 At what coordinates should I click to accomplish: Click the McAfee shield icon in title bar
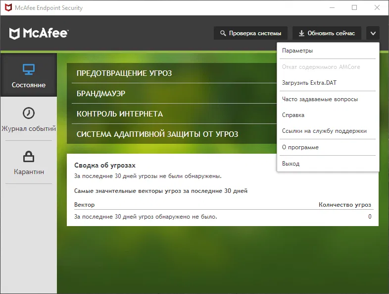click(8, 7)
